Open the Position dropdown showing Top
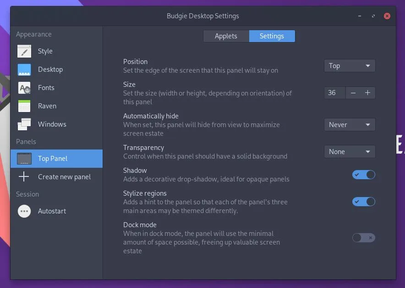This screenshot has width=405, height=288. point(350,65)
